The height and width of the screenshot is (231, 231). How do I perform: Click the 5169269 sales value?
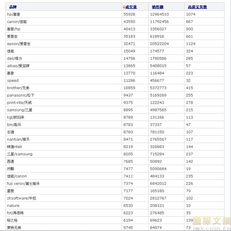[x=158, y=95]
